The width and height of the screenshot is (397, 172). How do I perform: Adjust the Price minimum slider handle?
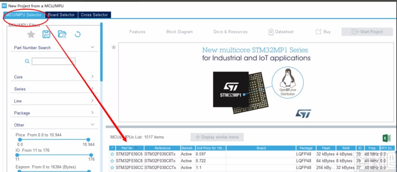[x=20, y=140]
